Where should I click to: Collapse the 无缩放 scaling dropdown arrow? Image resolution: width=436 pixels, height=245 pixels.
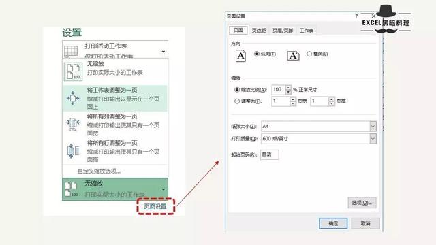163,189
